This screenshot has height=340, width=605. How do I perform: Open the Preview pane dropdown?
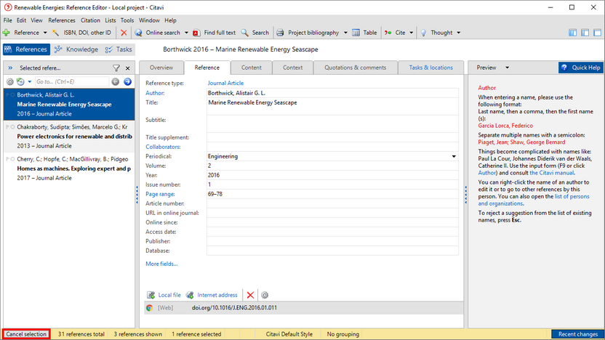pyautogui.click(x=507, y=68)
